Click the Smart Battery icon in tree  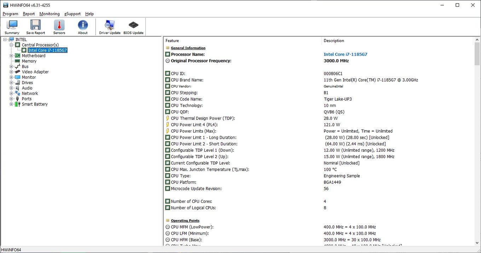tap(17, 104)
